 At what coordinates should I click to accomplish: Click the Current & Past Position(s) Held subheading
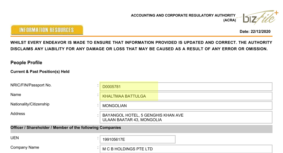point(40,72)
